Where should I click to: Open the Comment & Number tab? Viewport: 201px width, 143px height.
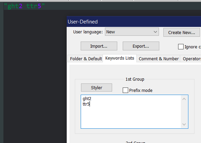(x=159, y=59)
